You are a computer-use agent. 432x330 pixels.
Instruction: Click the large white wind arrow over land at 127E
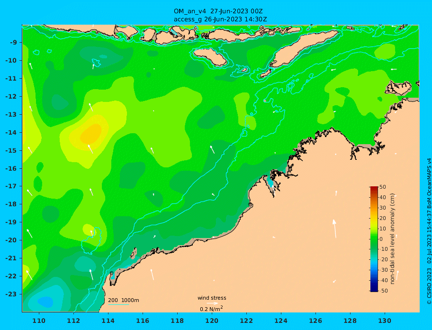334,229
